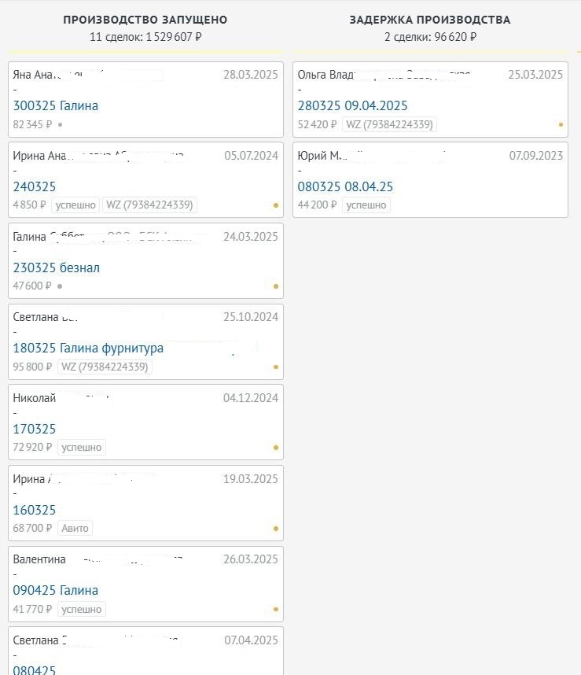Click grey dot beside 47 600 ₽
The image size is (581, 675).
pyautogui.click(x=60, y=286)
